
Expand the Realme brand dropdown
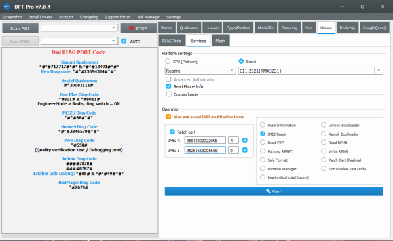pos(231,71)
